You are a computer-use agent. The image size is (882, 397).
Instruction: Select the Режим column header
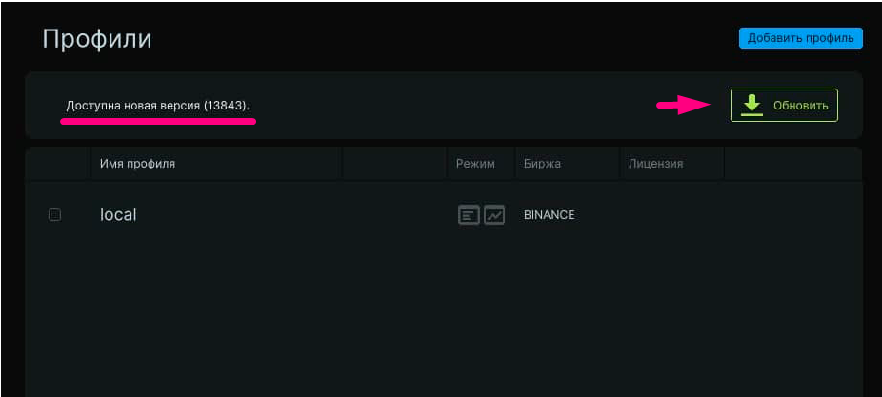pos(475,164)
